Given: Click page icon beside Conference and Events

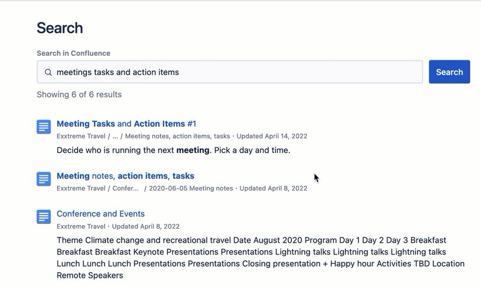Looking at the screenshot, I should point(44,217).
